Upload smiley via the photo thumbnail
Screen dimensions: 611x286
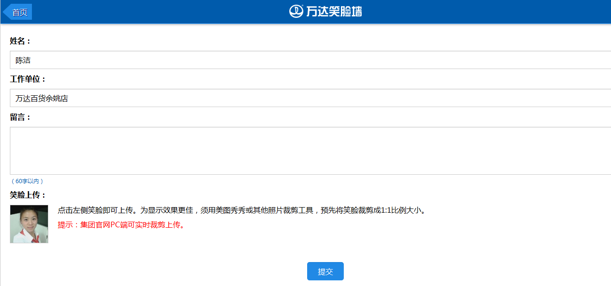pos(29,224)
